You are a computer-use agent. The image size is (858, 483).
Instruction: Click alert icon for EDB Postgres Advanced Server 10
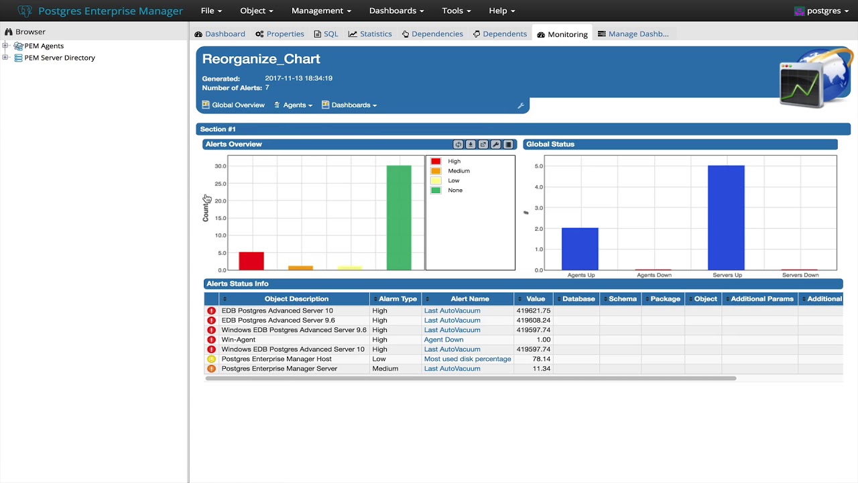[212, 311]
